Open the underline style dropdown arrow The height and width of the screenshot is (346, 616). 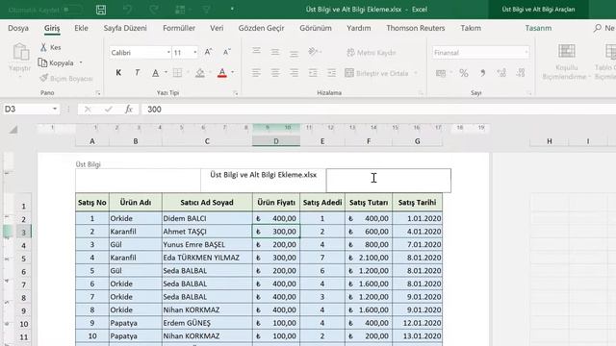pyautogui.click(x=166, y=73)
